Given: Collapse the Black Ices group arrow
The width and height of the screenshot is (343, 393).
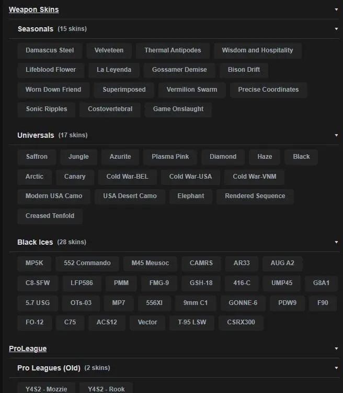Looking at the screenshot, I should 336,242.
